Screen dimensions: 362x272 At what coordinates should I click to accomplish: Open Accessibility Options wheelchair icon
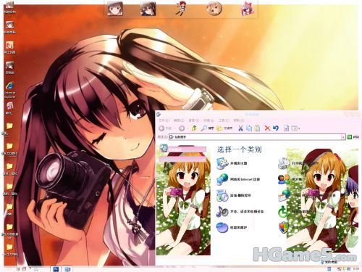pos(284,212)
